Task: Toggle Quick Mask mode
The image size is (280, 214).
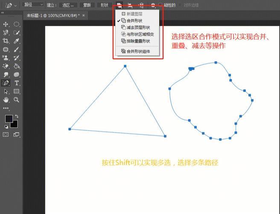Action: (6, 134)
